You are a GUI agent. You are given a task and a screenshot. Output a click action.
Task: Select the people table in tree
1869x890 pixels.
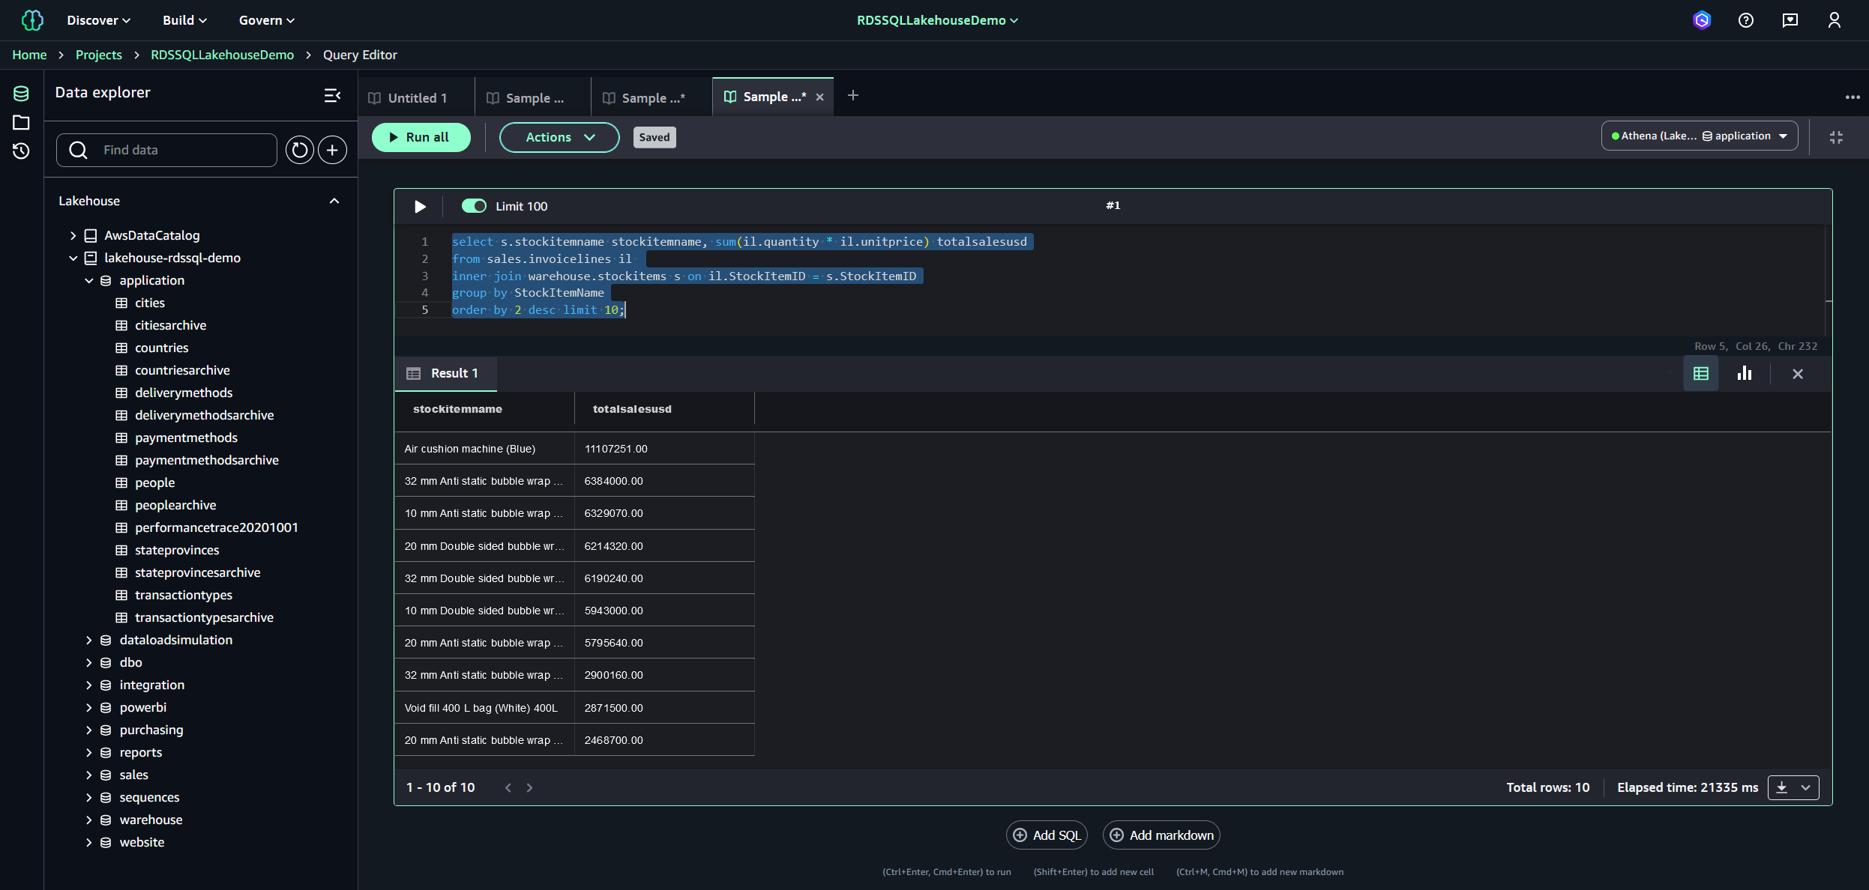tap(154, 483)
